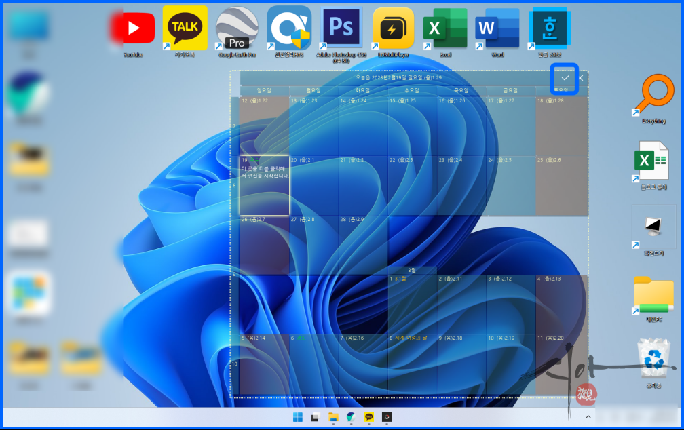Screen dimensions: 684x430
Task: Select the calendar cell dated 27 (음)2.8
Action: [x=313, y=245]
